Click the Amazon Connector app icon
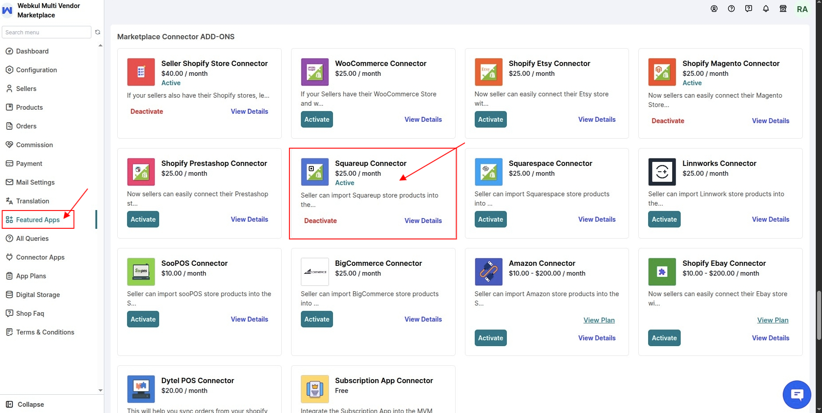Viewport: 822px width, 413px height. coord(489,272)
